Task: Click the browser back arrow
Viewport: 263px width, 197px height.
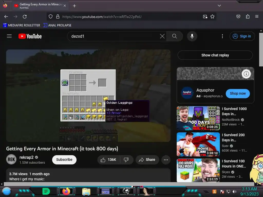Action: (x=6, y=17)
